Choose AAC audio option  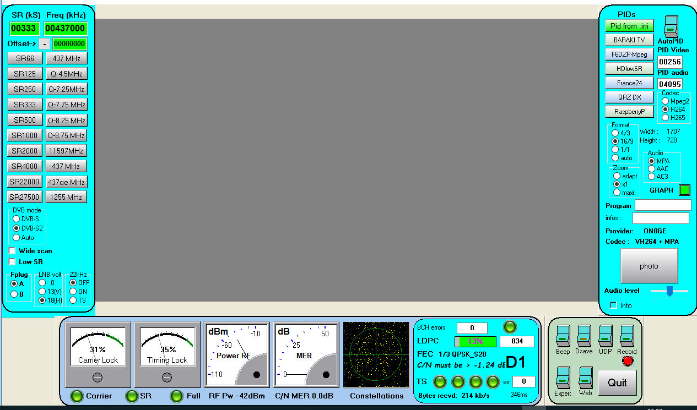[x=652, y=169]
